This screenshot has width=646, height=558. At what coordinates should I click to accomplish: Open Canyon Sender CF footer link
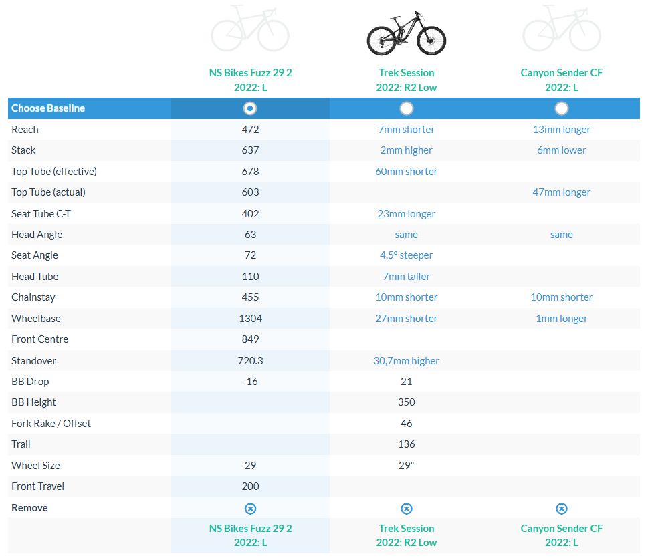pyautogui.click(x=562, y=535)
